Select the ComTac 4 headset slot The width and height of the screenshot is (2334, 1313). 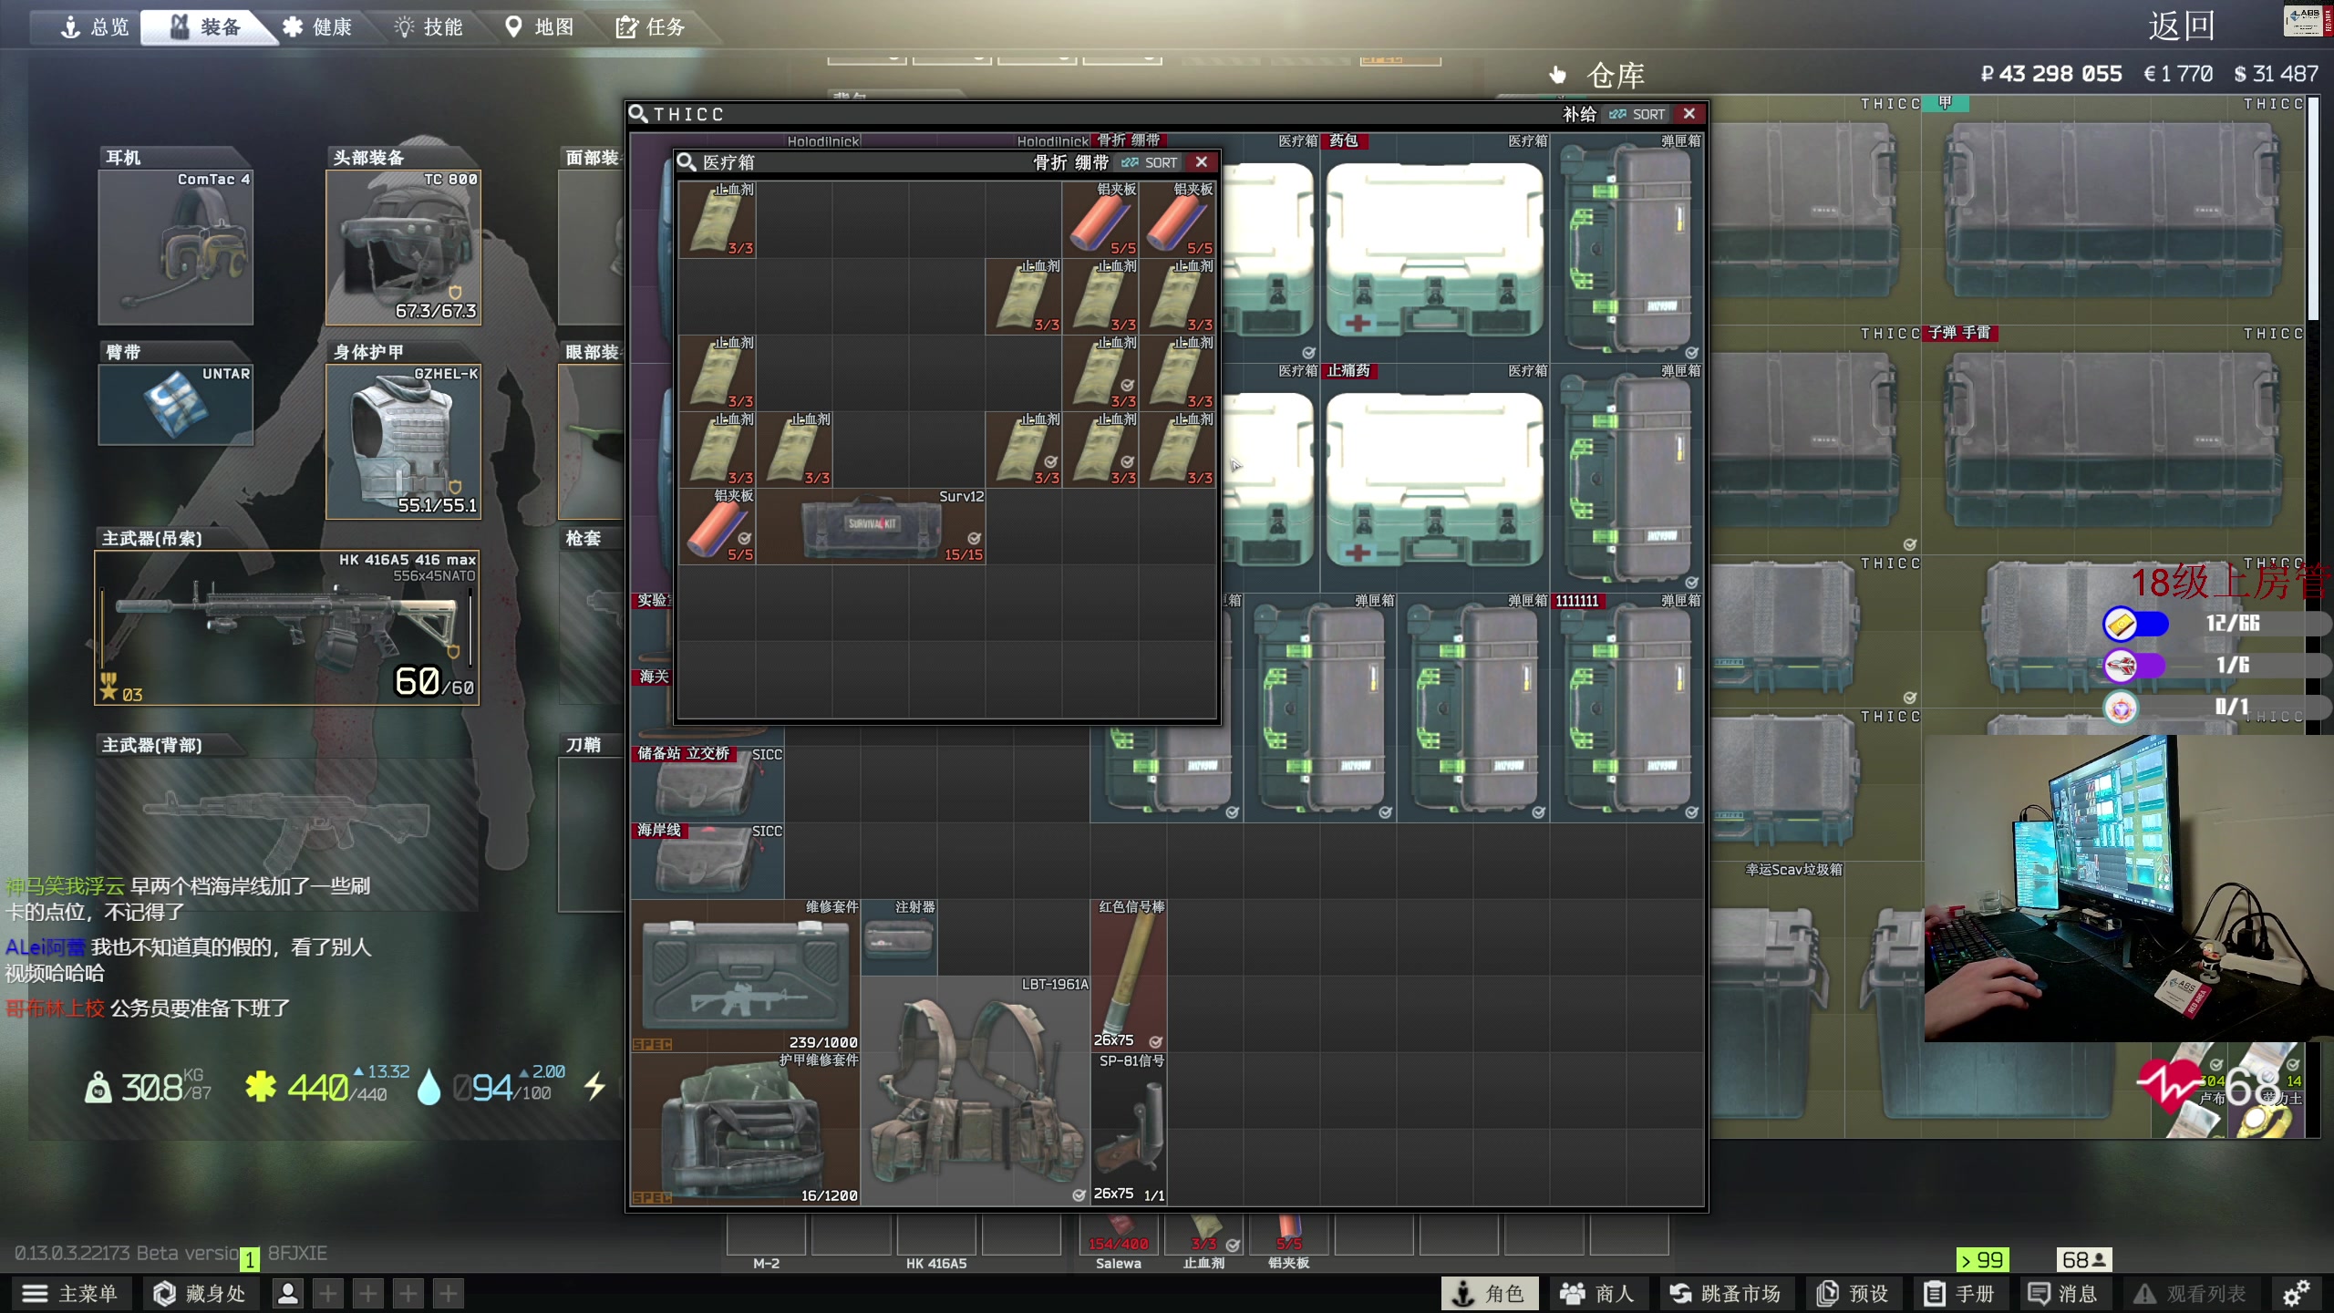[x=175, y=247]
